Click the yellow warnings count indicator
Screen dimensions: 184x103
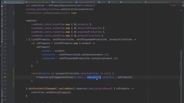point(175,5)
